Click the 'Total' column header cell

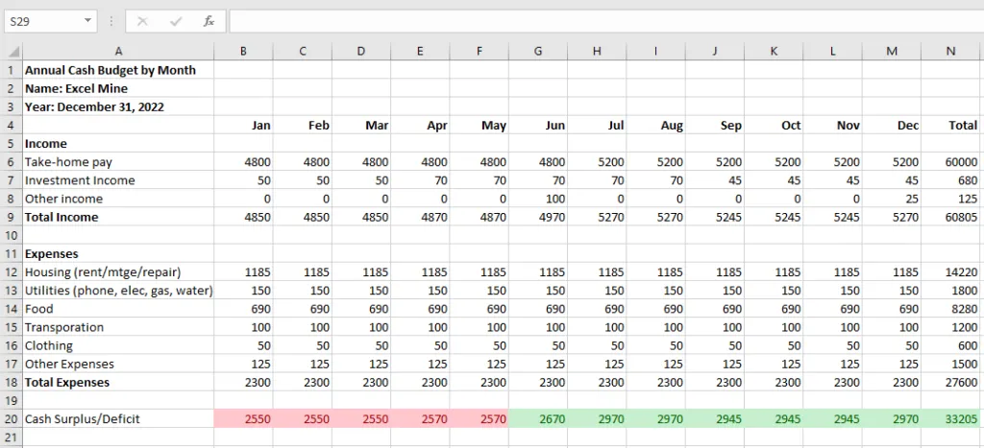pyautogui.click(x=950, y=126)
